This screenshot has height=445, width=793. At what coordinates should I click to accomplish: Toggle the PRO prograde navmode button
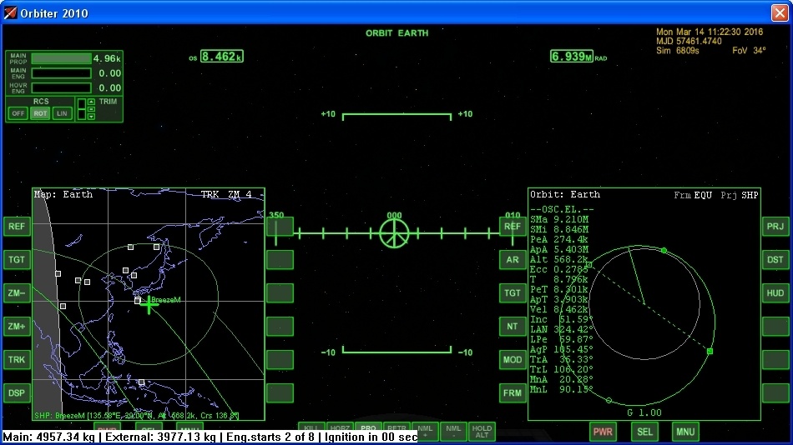pos(368,427)
